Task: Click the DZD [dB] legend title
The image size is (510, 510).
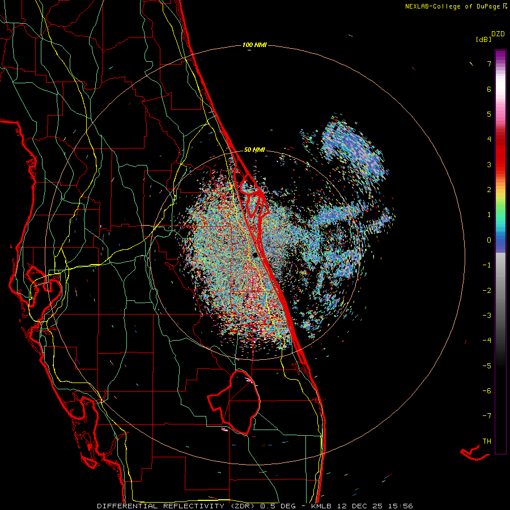Action: tap(490, 36)
